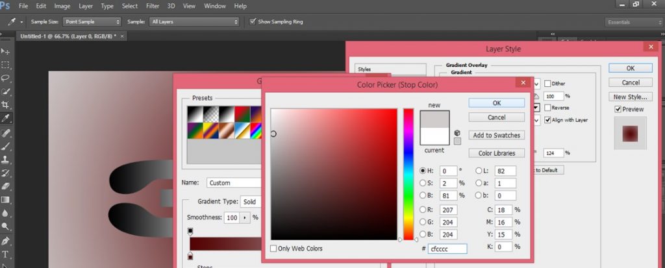Open the 3D menu
This screenshot has height=268, width=665.
pos(171,6)
